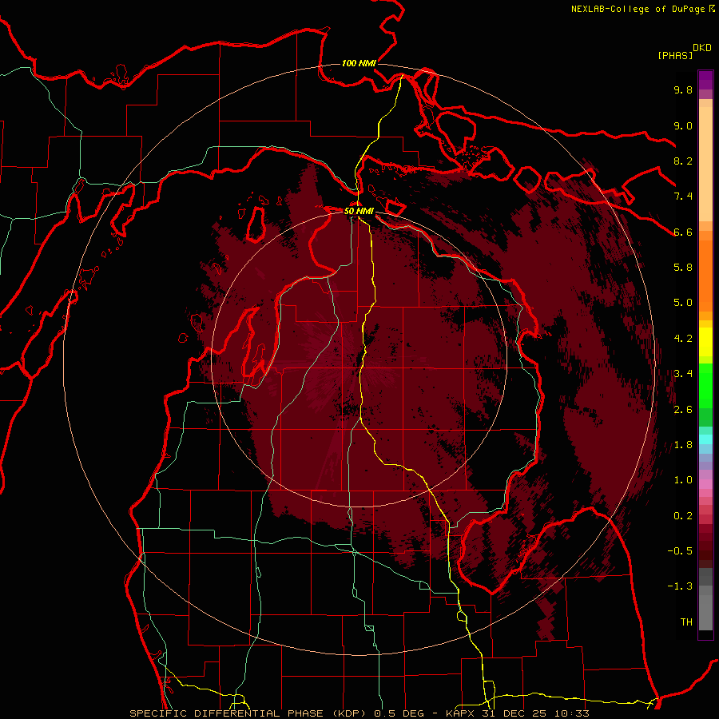Click the 1.0 scale value

[x=683, y=480]
